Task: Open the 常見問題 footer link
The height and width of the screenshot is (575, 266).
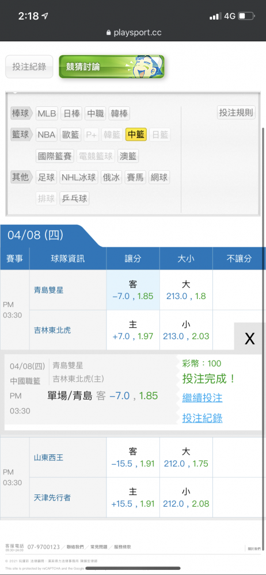Action: pos(98,547)
